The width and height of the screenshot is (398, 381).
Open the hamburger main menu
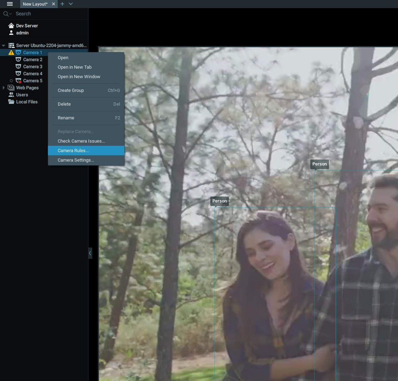10,4
